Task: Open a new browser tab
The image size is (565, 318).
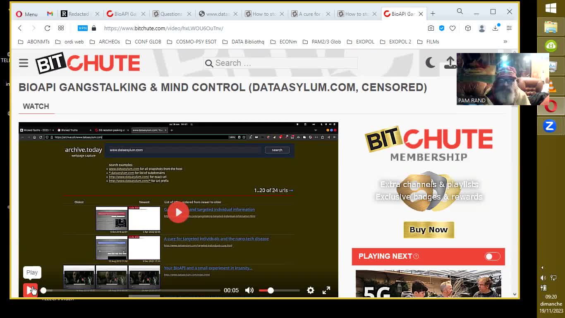Action: click(x=433, y=14)
